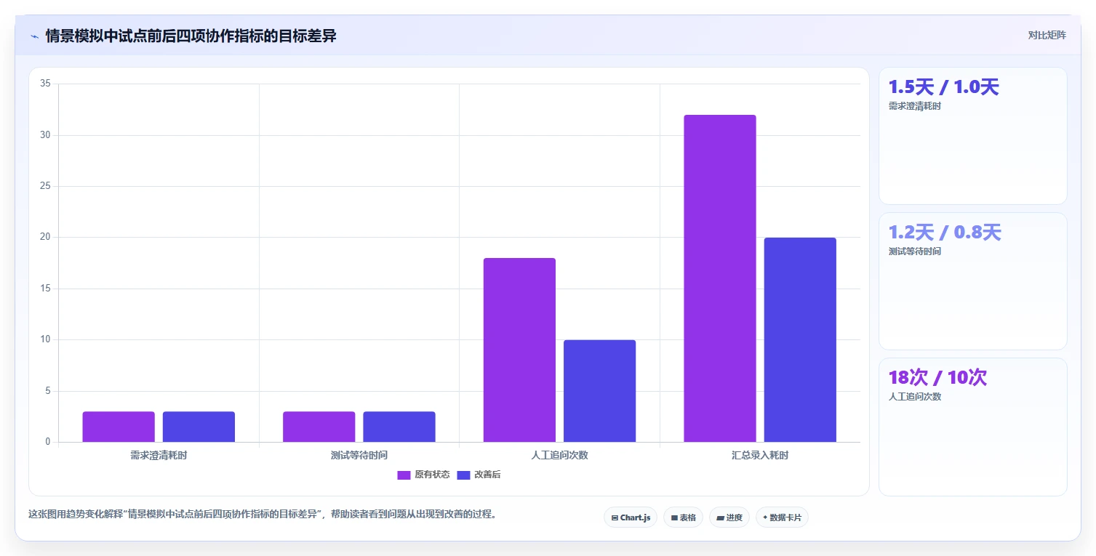Click the purple 测试等待时间 bar
Viewport: 1096px width, 556px height.
(319, 427)
